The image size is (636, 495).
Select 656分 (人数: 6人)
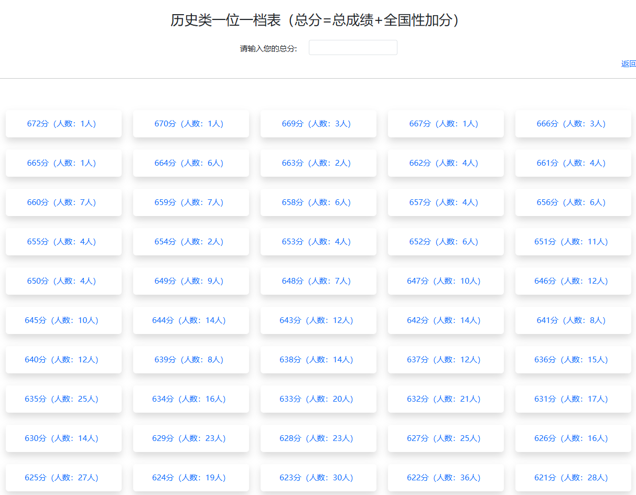coord(573,202)
